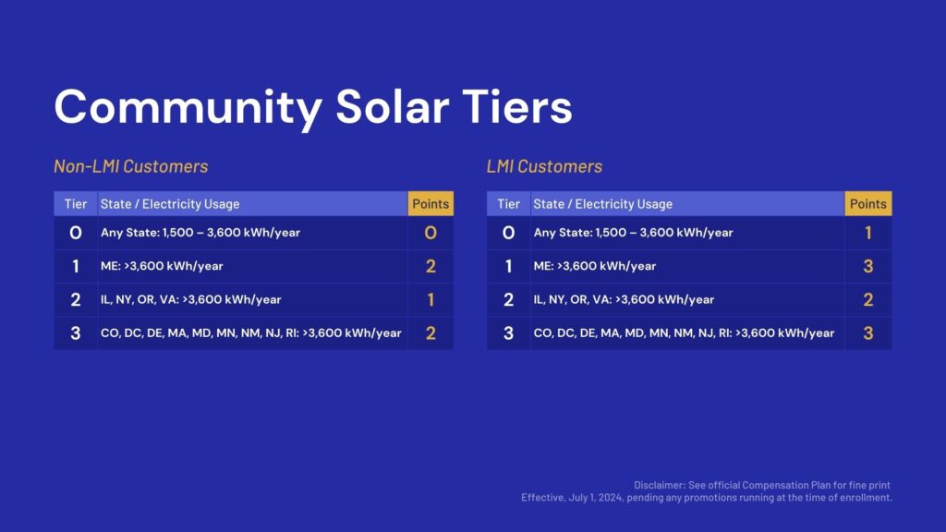
Task: Select Non-LMI 'CO, DC, DE, MA, MD' usage cell
Action: pos(252,332)
